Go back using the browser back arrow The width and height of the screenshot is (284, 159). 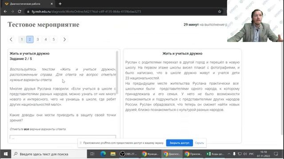pyautogui.click(x=5, y=11)
